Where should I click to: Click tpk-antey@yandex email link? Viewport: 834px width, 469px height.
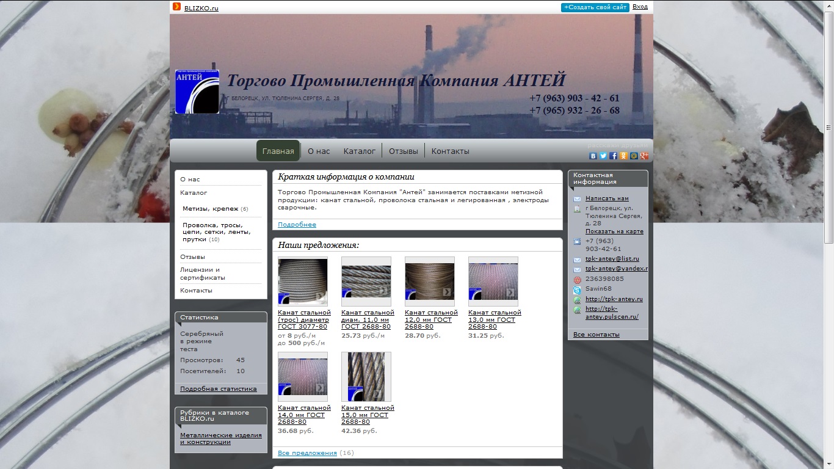pyautogui.click(x=617, y=269)
